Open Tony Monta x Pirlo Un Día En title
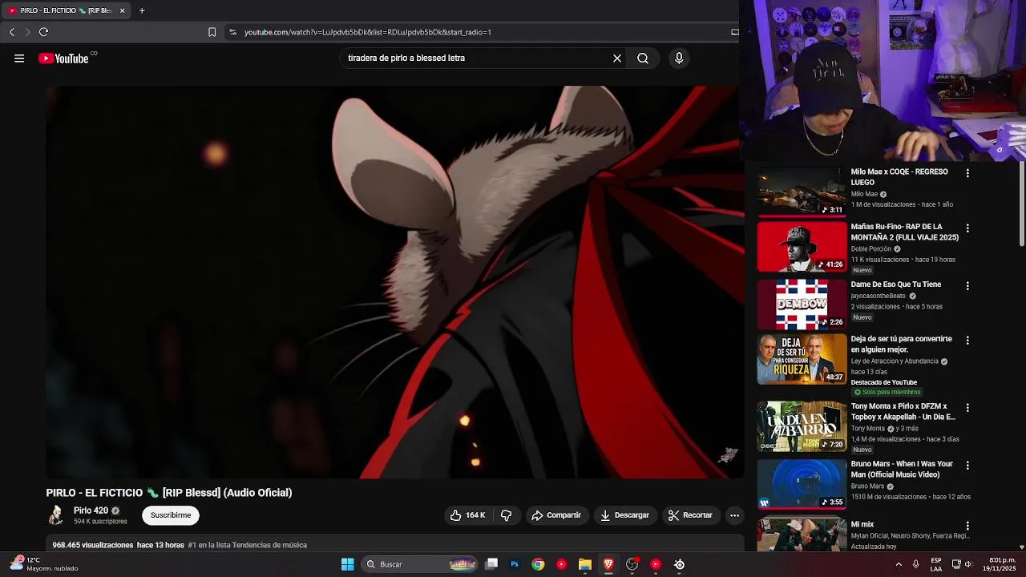 [903, 411]
